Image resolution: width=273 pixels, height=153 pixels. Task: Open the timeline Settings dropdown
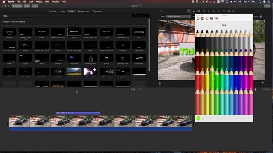(266, 89)
